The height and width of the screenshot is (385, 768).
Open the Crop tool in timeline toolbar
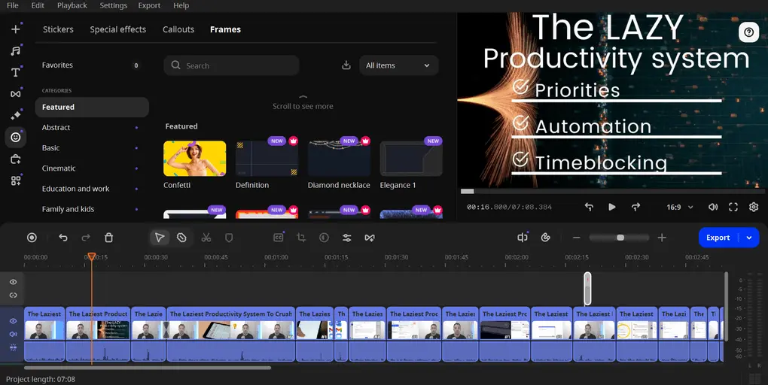point(301,238)
